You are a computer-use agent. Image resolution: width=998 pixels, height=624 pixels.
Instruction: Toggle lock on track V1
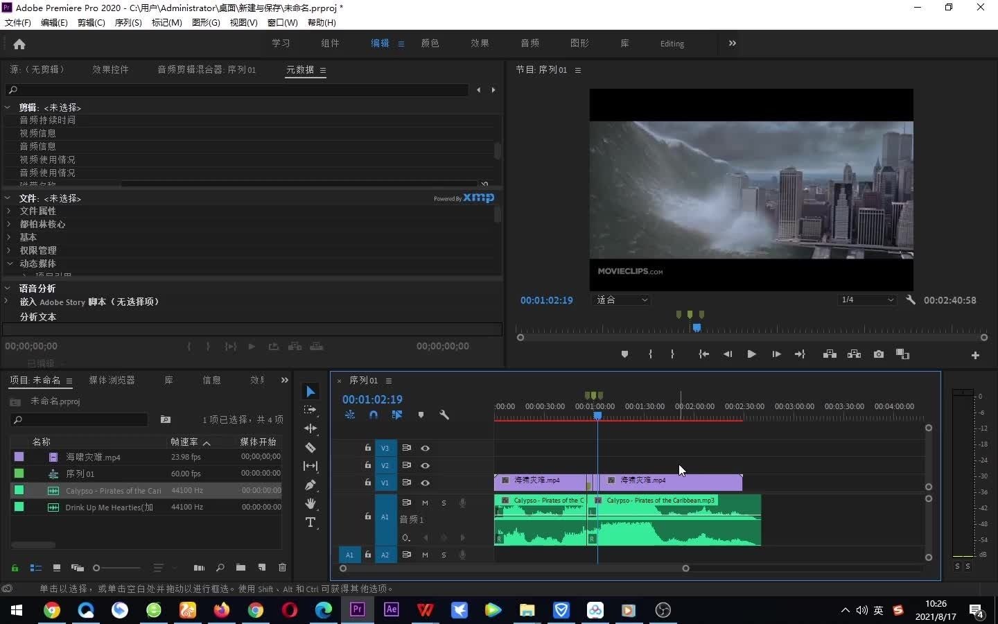[x=368, y=483]
